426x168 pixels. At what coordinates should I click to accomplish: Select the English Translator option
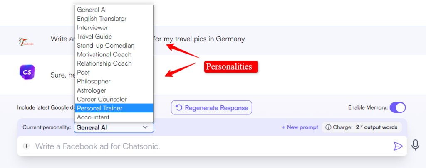[114, 19]
